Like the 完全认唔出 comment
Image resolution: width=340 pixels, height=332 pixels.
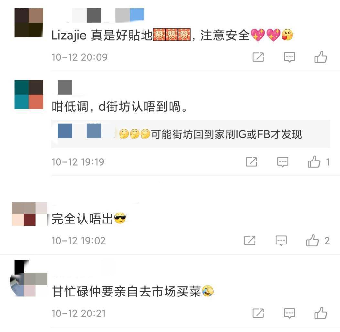(x=313, y=241)
